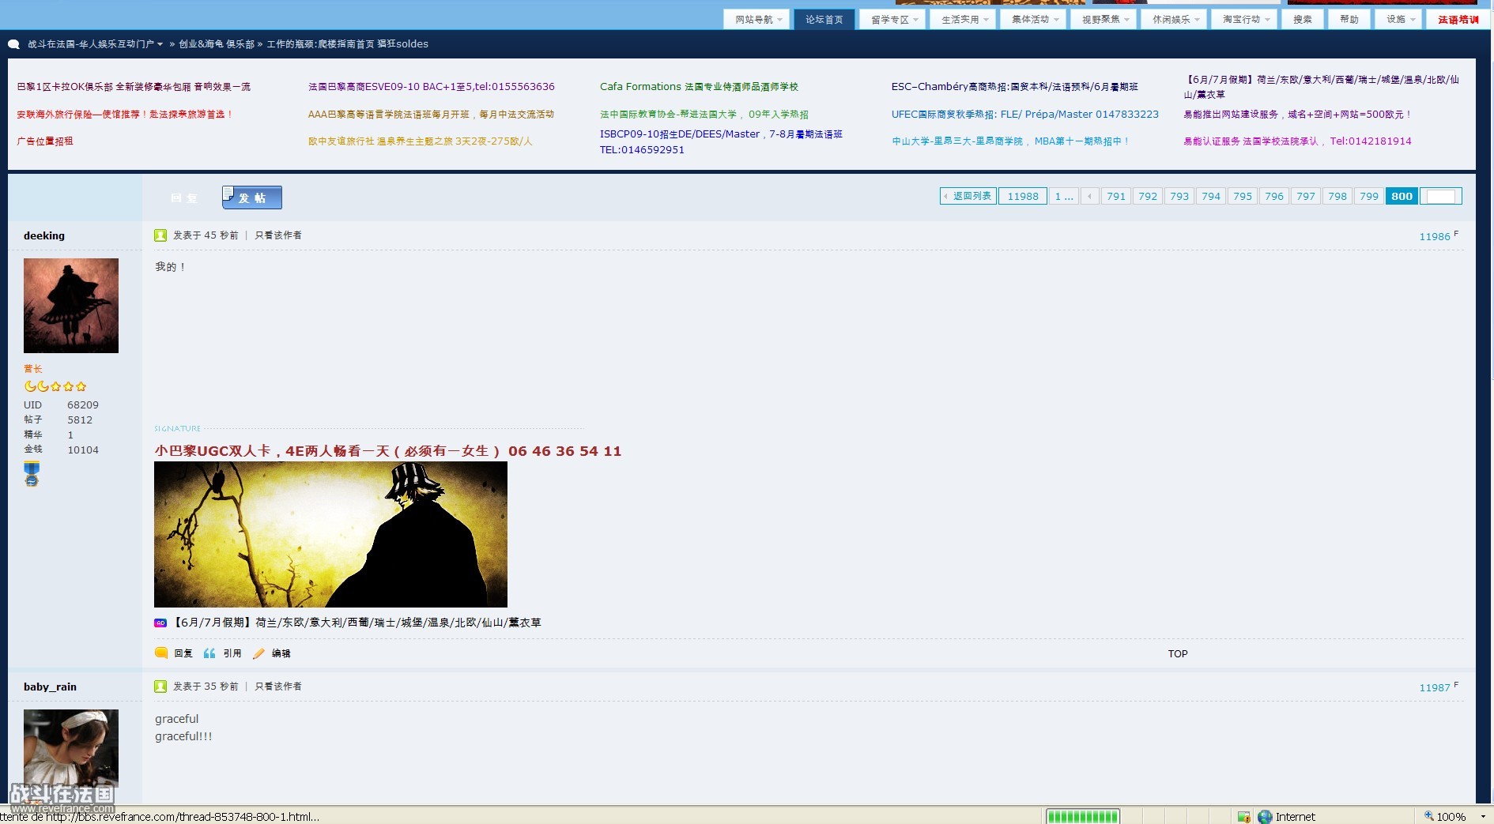Click the signature banner image with crow
The width and height of the screenshot is (1494, 824).
330,535
